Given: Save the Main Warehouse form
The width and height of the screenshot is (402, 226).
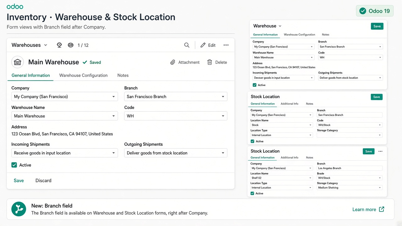Looking at the screenshot, I should pos(19,181).
